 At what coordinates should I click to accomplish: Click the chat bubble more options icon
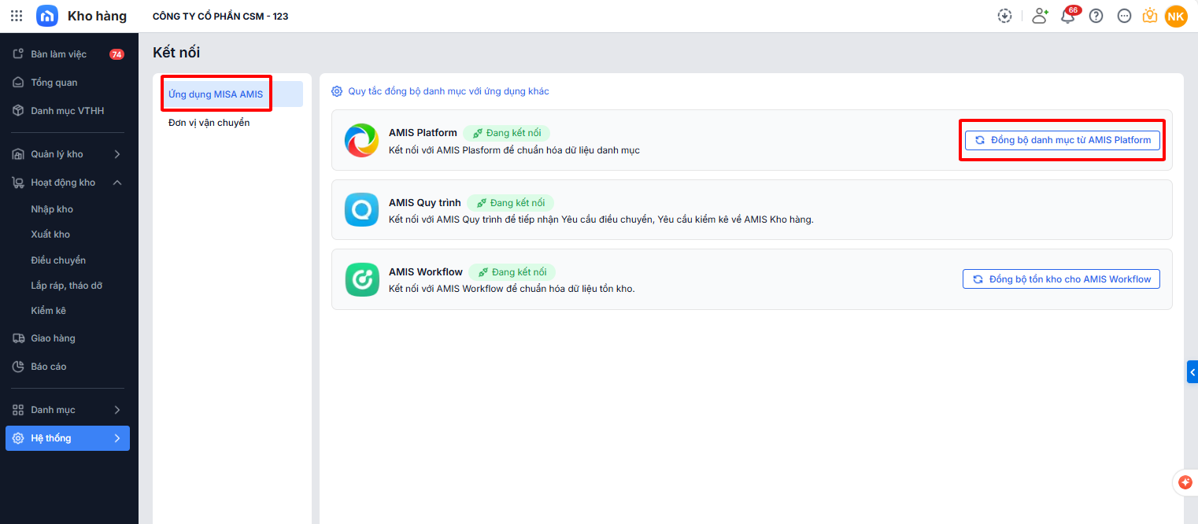[1124, 16]
